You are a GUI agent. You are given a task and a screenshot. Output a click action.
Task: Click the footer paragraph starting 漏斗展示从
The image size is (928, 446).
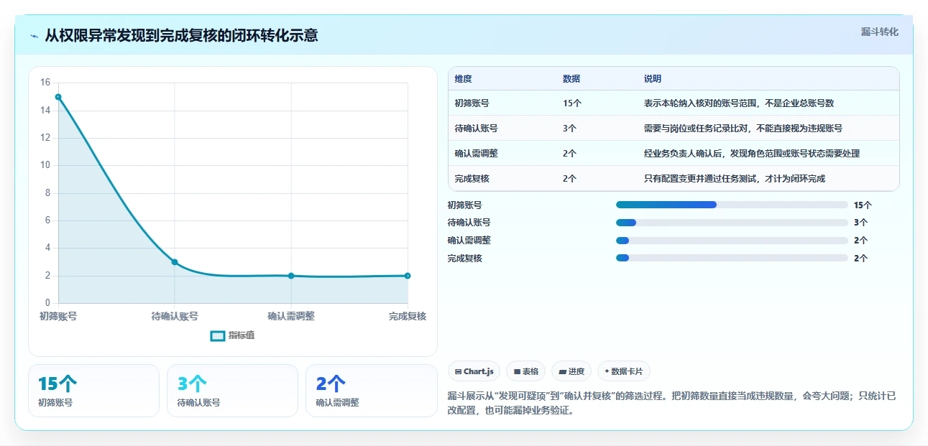tap(671, 403)
